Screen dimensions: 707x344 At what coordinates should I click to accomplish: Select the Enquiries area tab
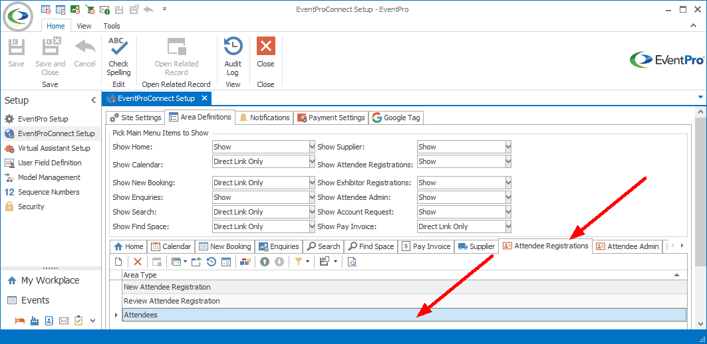(279, 246)
